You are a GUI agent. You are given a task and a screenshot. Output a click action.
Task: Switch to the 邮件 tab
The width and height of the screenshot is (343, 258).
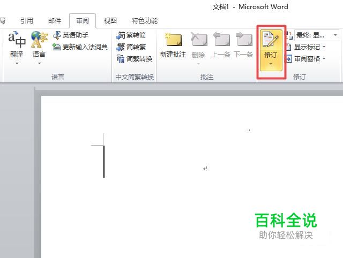pyautogui.click(x=55, y=21)
